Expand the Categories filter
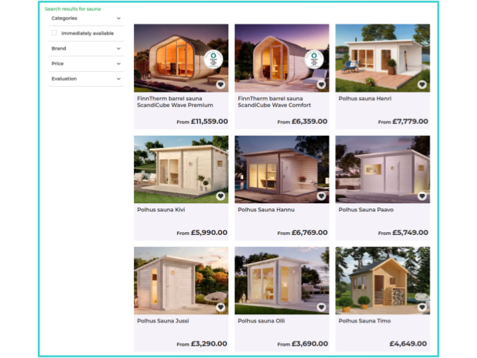 [86, 18]
